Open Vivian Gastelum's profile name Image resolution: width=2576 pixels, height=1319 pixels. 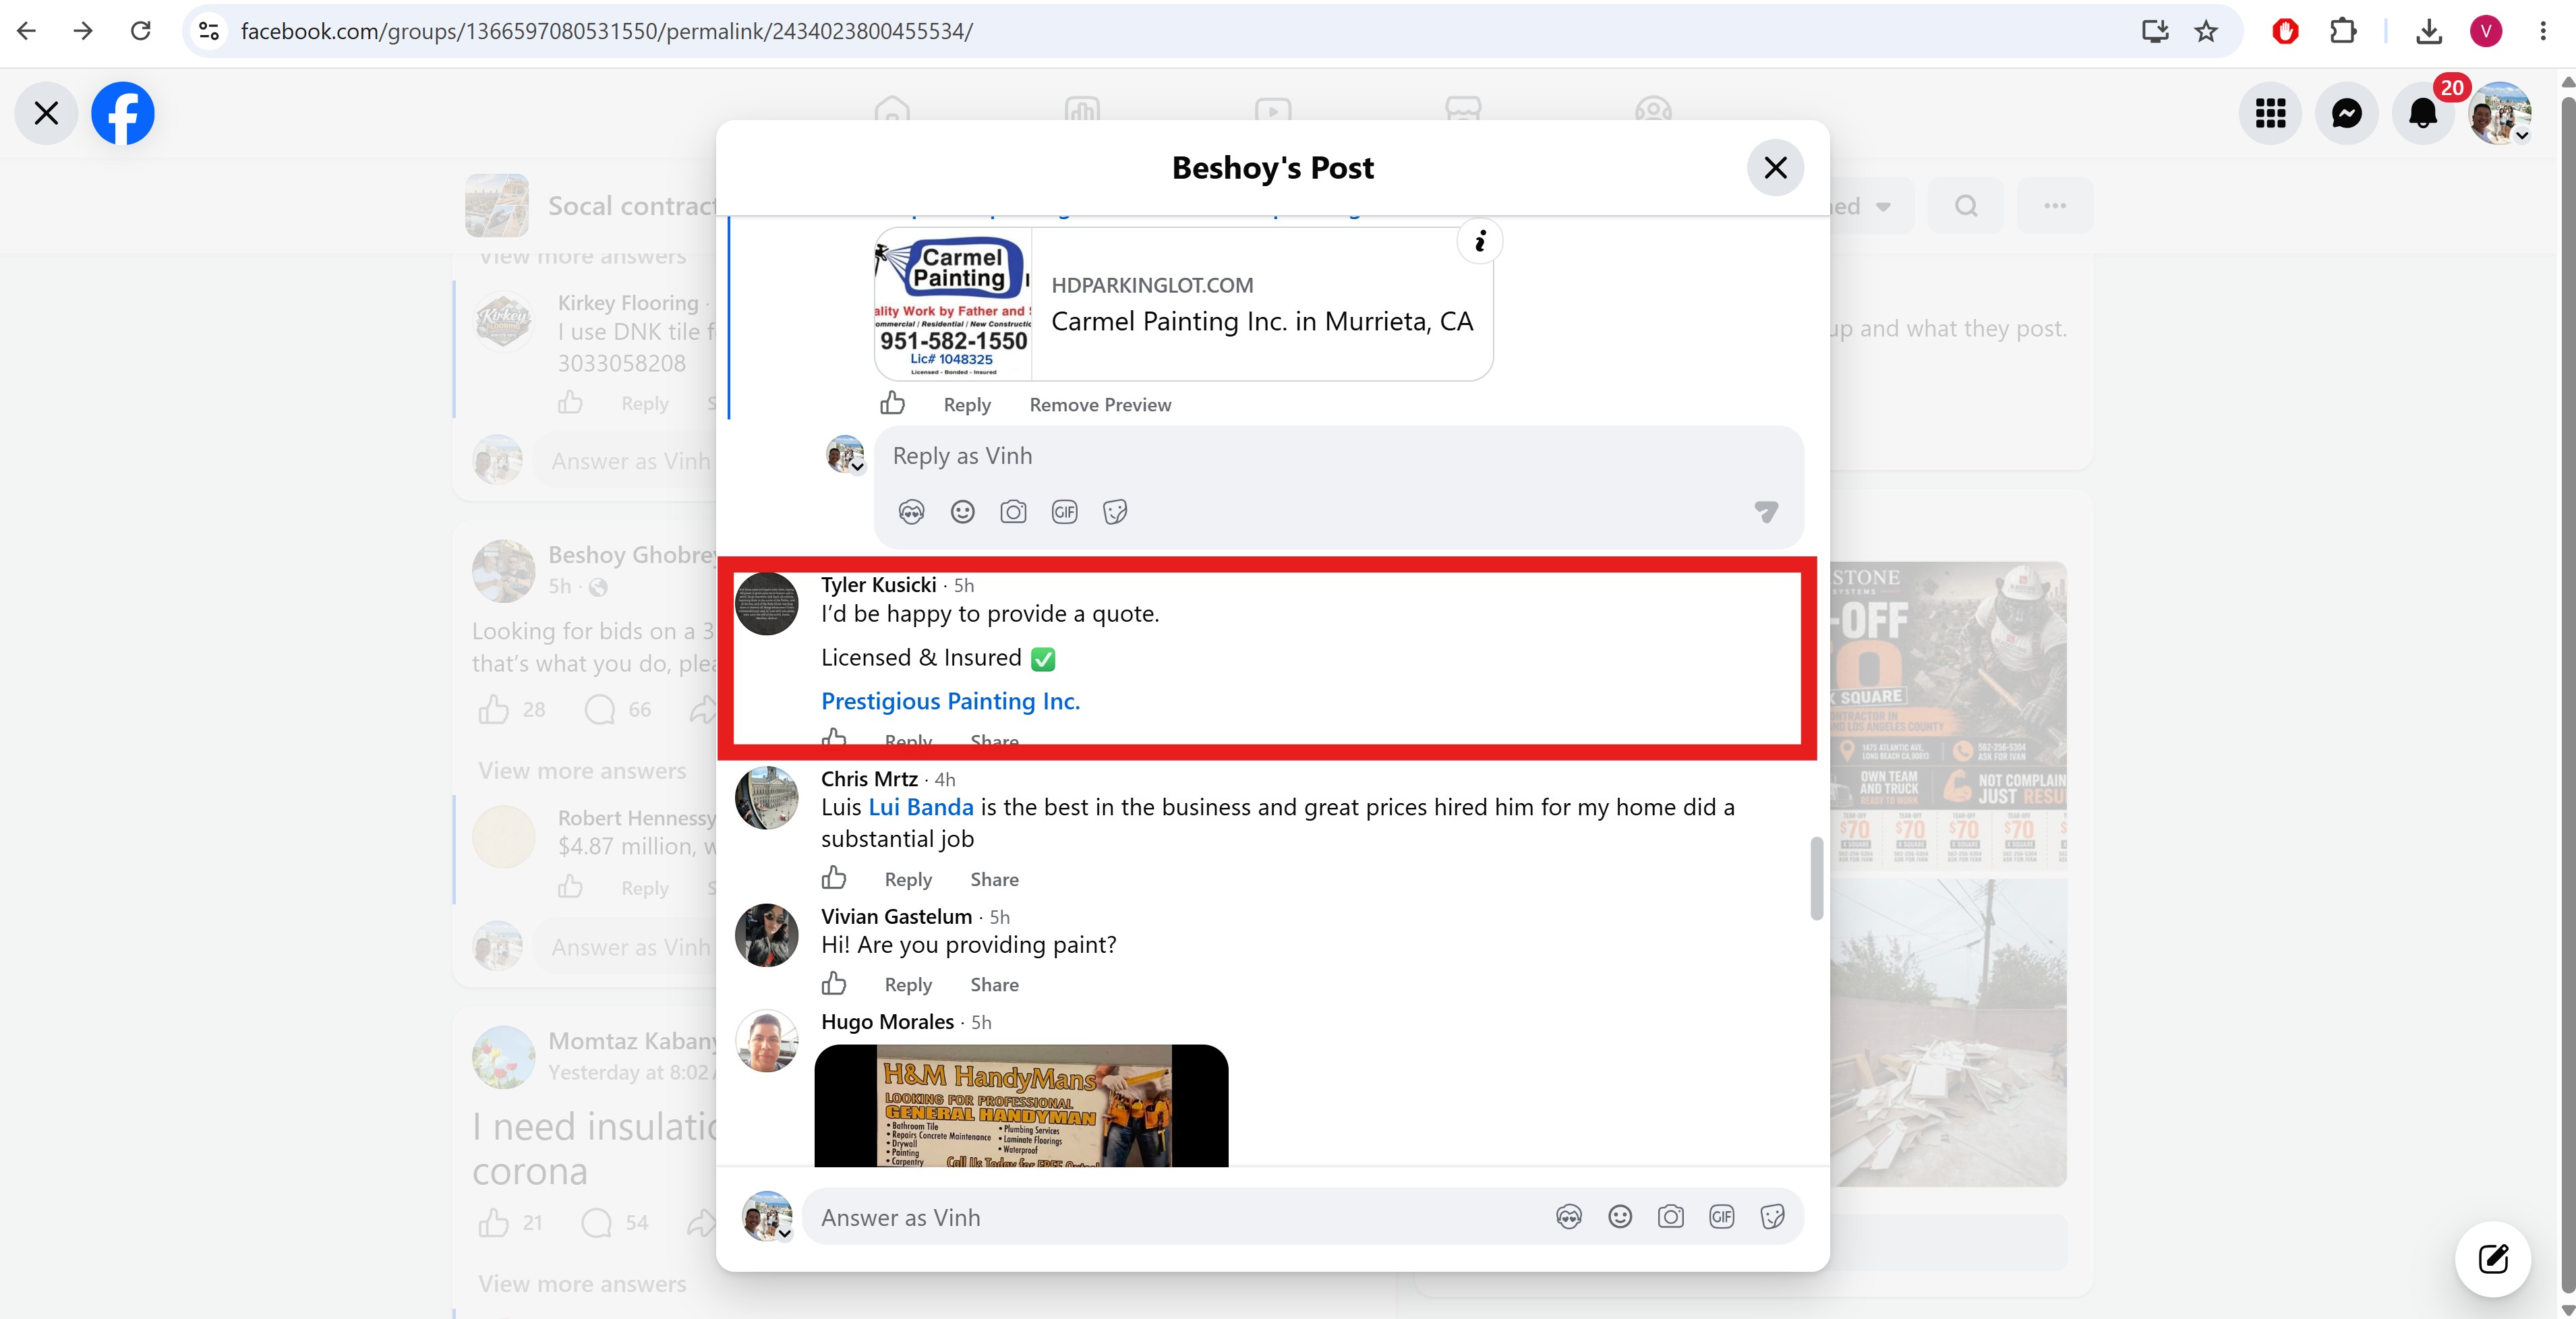pos(896,917)
